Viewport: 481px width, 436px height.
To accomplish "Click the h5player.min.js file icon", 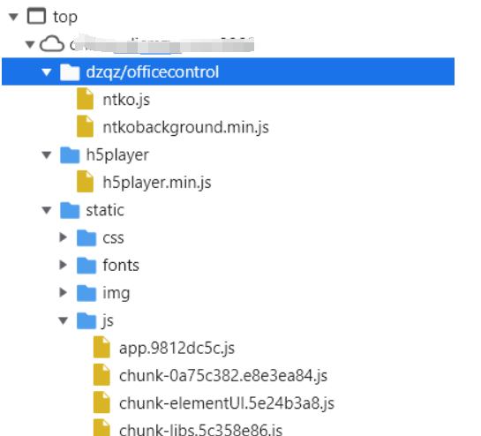I will click(85, 181).
